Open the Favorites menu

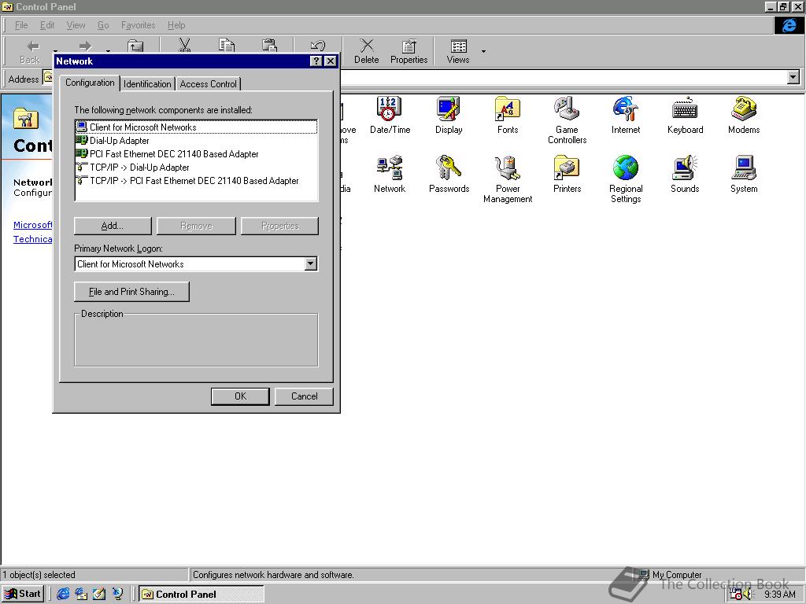click(139, 25)
